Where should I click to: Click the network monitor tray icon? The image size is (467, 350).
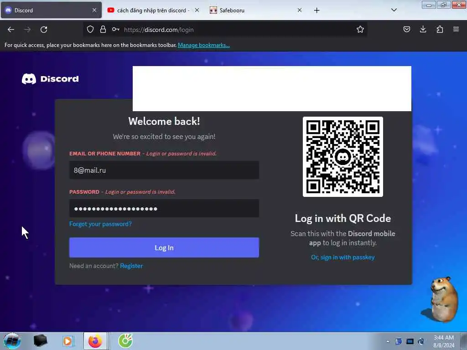pos(410,341)
